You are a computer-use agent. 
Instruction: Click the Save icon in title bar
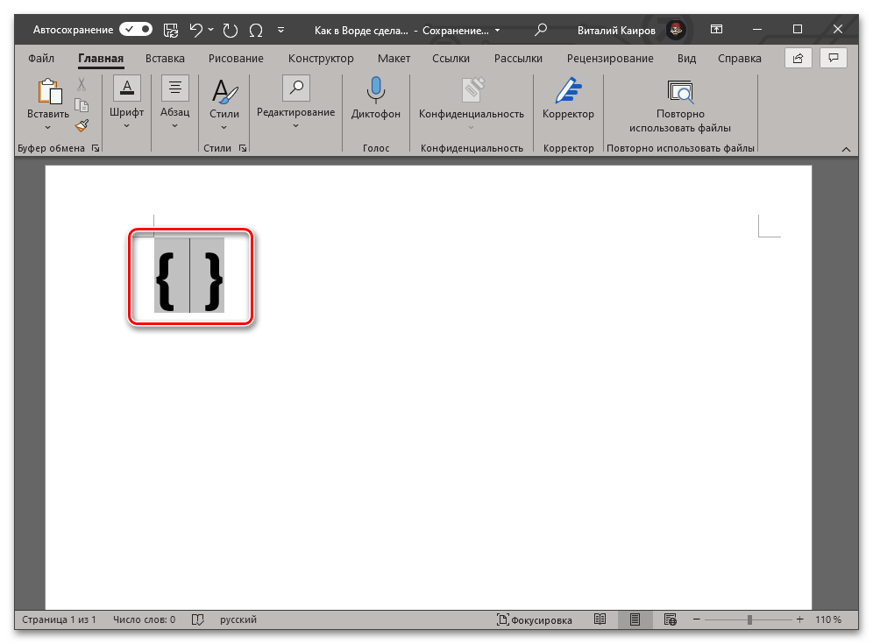tap(171, 30)
